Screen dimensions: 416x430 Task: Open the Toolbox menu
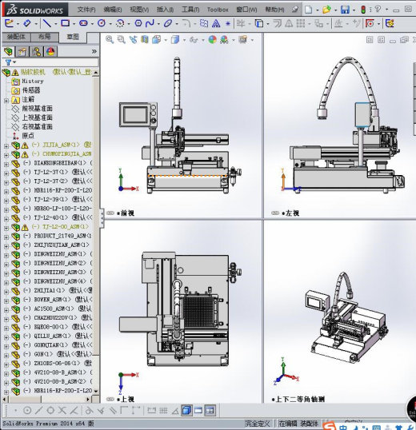pos(218,10)
